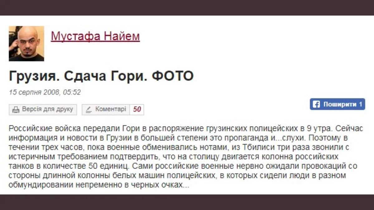This screenshot has width=374, height=210.
Task: Click the pencil icon next to Коментарі
Action: tap(89, 110)
